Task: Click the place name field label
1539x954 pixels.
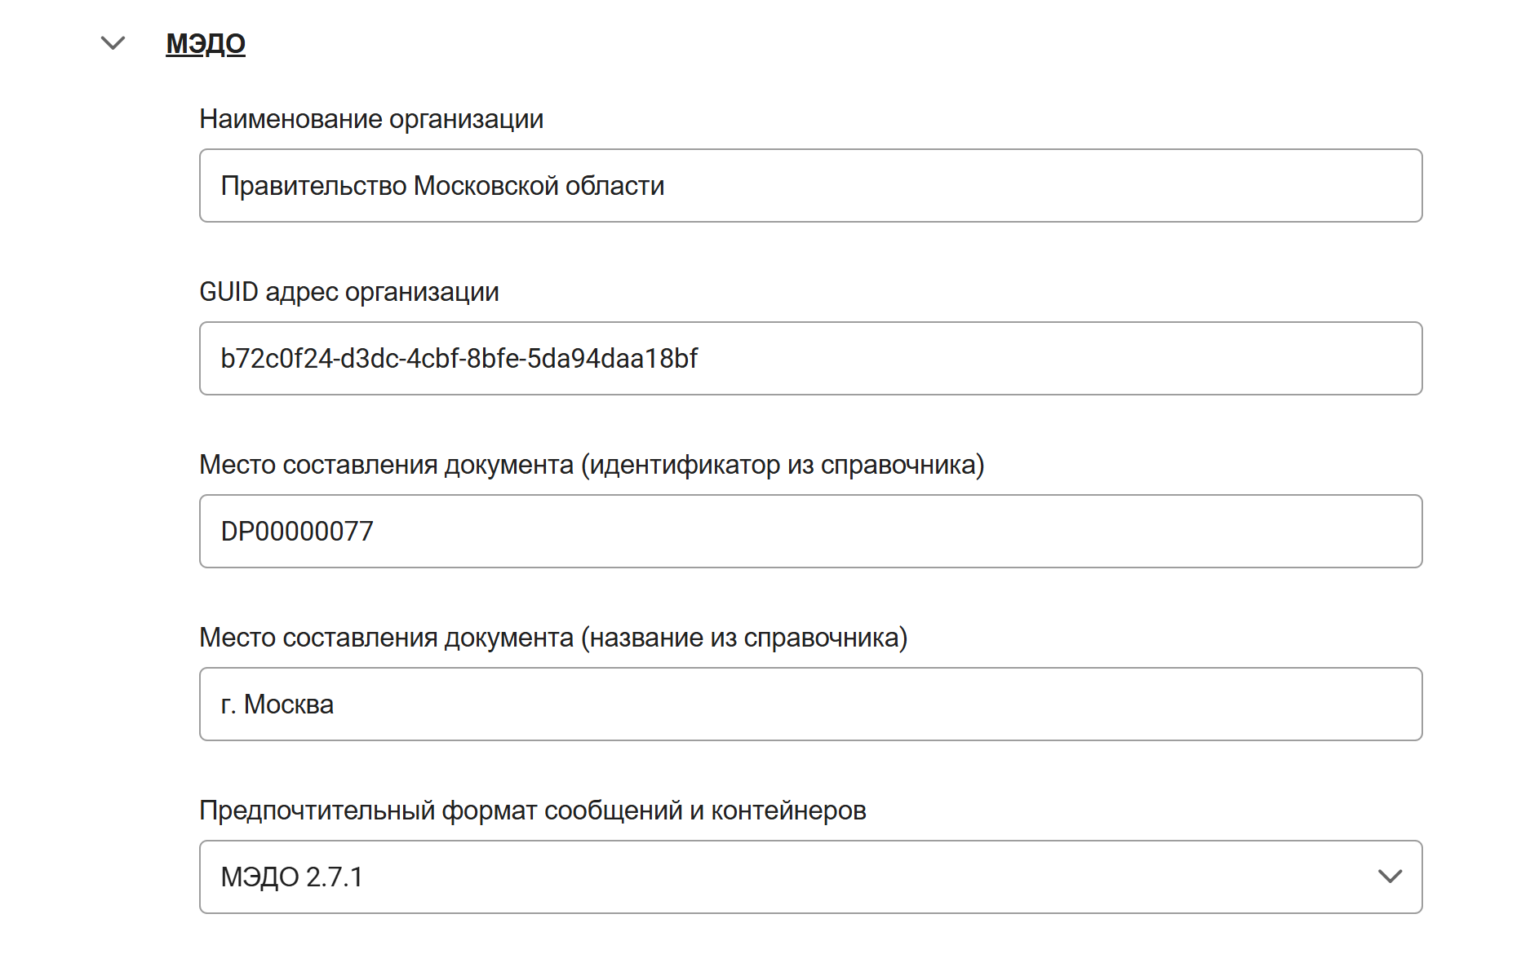Action: pos(553,638)
